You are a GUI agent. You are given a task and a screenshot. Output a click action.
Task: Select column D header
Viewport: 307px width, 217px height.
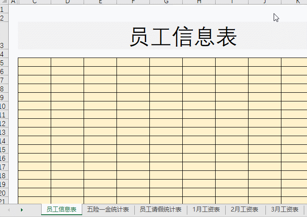point(67,2)
